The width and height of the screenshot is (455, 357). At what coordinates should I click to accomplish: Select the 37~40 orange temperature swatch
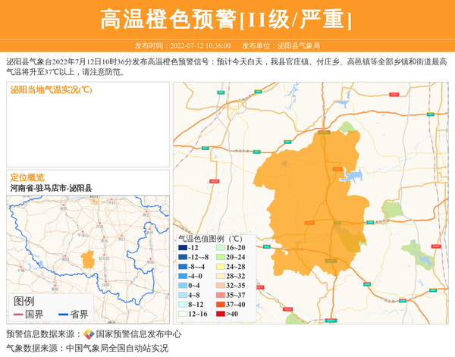click(219, 305)
